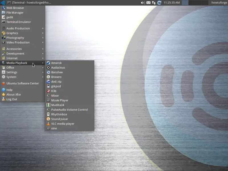Click the Mudita24 icon
This screenshot has width=228, height=171.
[48, 105]
